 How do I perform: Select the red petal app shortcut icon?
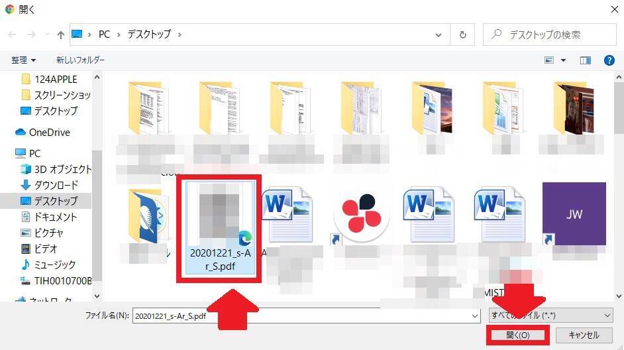361,217
